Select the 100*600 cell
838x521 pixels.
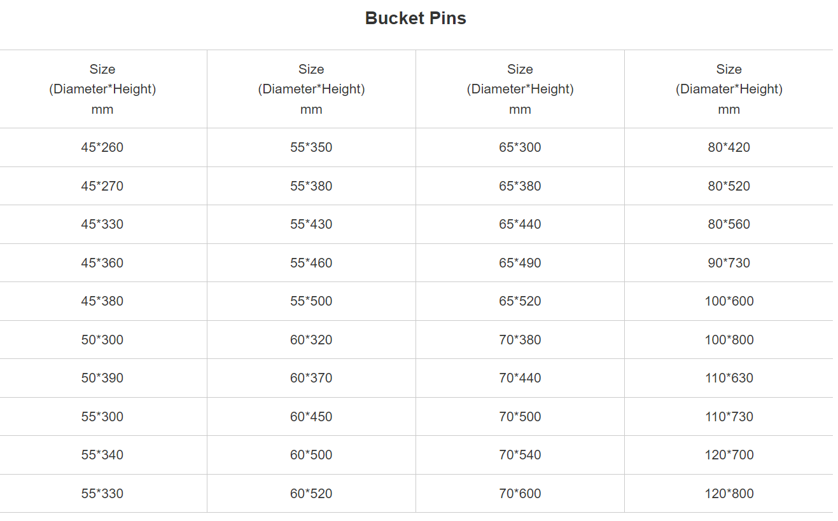tap(729, 301)
